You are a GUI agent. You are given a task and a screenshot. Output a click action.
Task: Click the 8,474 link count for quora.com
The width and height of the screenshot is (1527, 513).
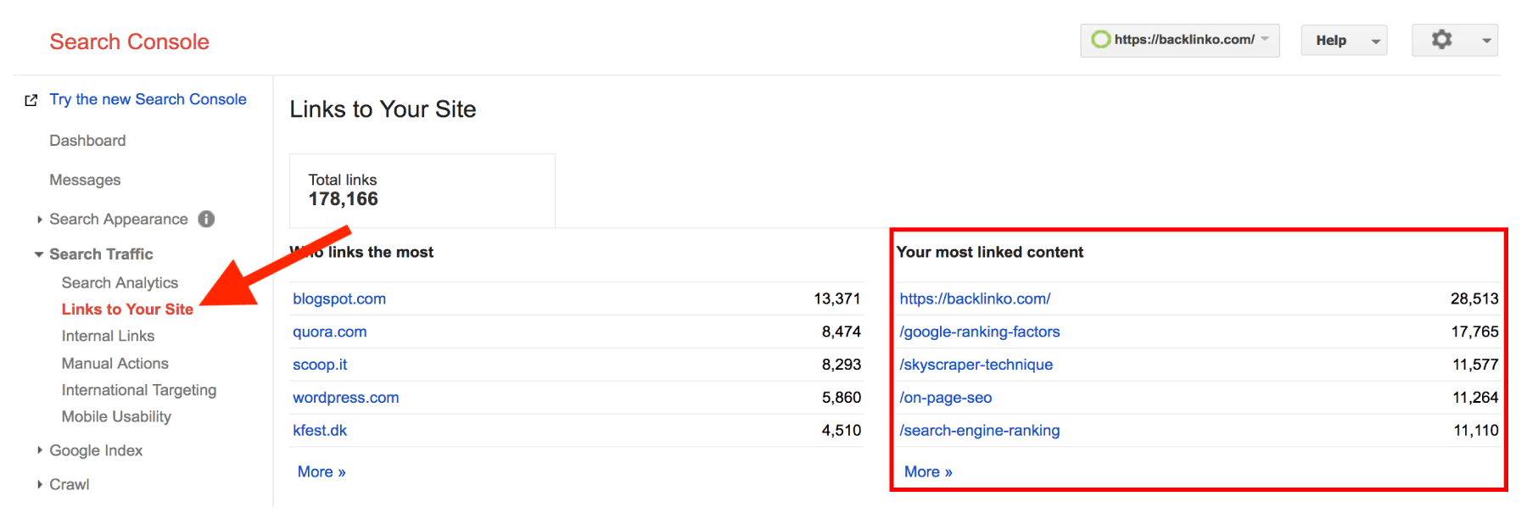click(841, 332)
